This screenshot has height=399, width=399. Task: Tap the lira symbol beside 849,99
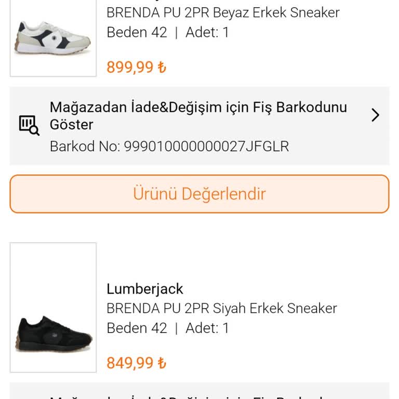pyautogui.click(x=162, y=363)
